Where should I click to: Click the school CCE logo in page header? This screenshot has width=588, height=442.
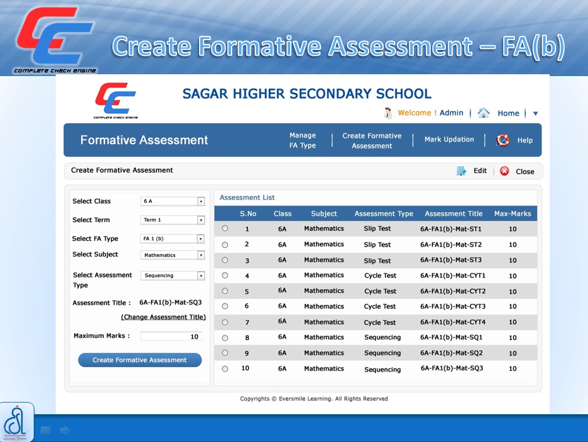pyautogui.click(x=116, y=100)
